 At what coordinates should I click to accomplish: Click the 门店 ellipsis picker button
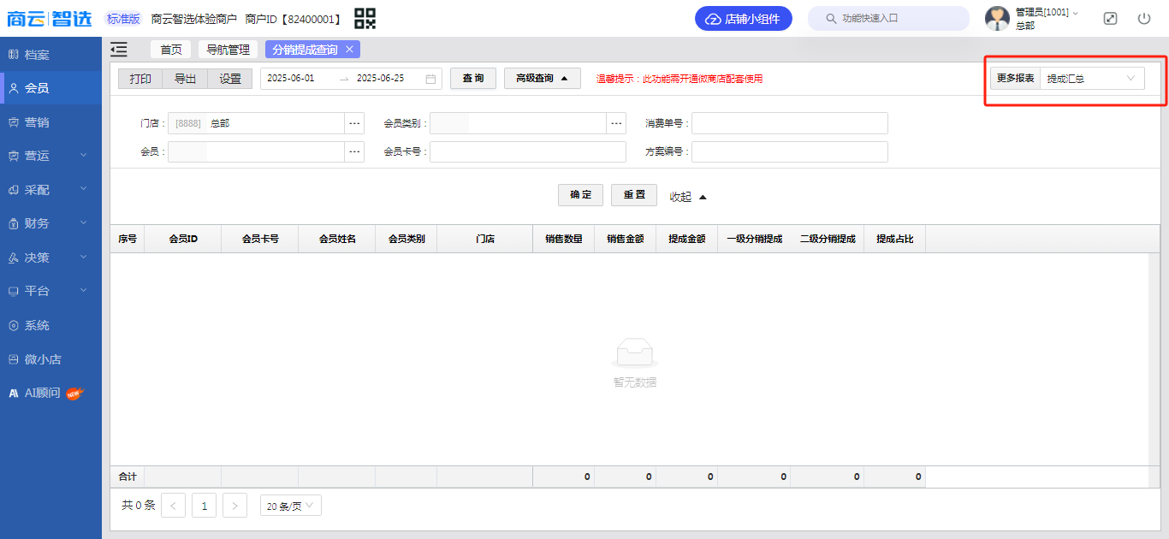point(354,123)
